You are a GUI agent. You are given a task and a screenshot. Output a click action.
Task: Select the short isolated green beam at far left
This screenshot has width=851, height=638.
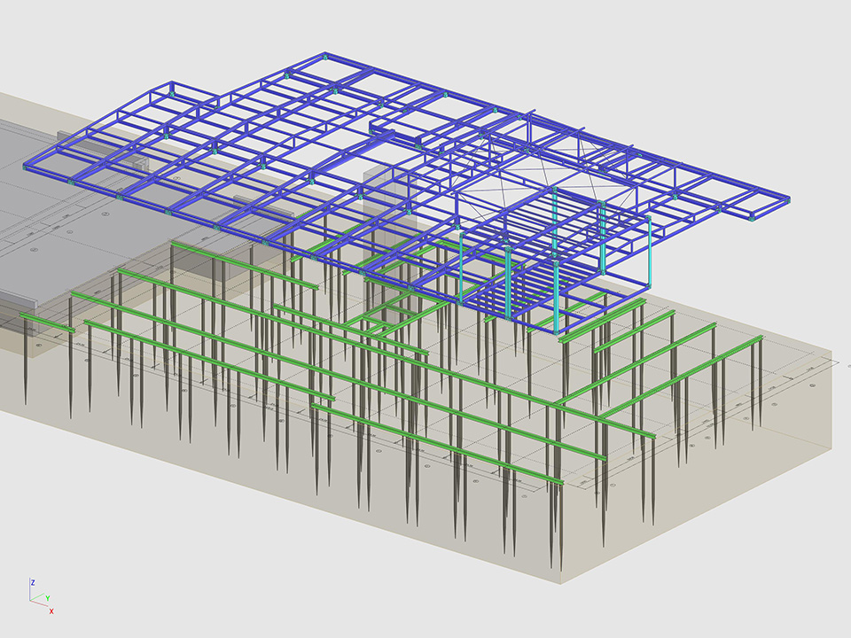point(46,323)
